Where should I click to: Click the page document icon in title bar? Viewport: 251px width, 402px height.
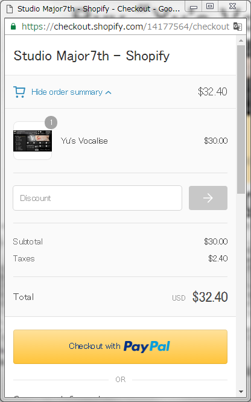[10, 9]
